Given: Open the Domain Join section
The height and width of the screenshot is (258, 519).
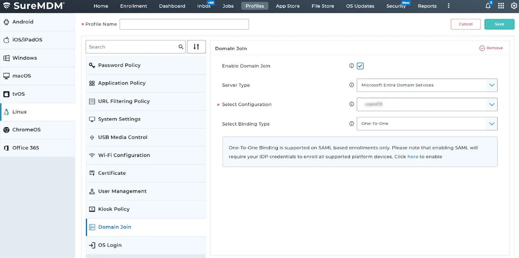Looking at the screenshot, I should [x=146, y=227].
